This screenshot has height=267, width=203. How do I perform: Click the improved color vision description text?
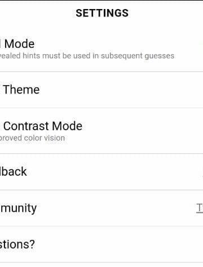click(x=32, y=138)
